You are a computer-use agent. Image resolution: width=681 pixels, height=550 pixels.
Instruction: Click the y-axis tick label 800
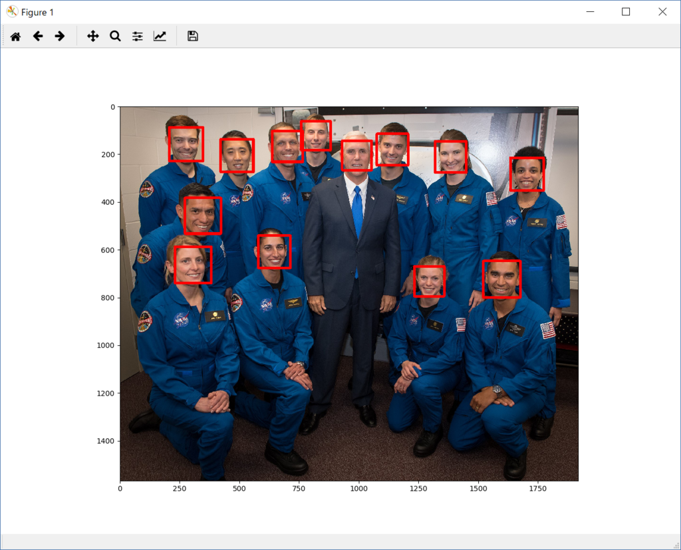[x=108, y=298]
